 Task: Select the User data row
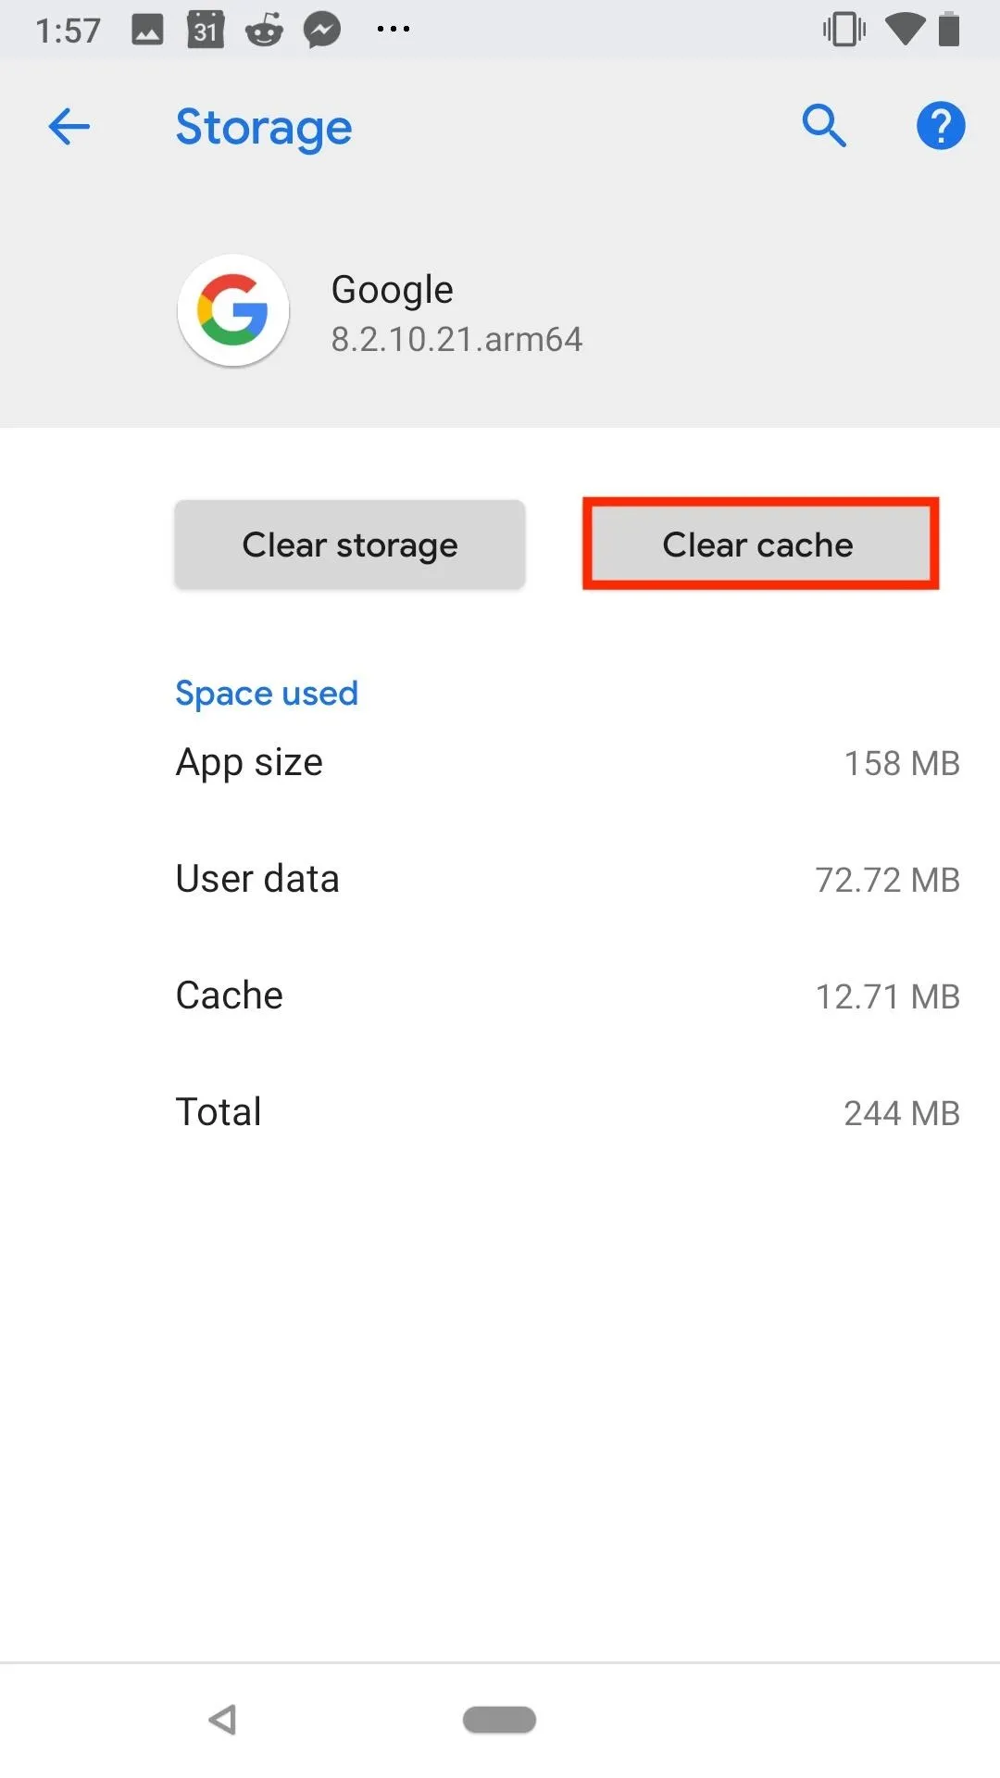(x=567, y=880)
